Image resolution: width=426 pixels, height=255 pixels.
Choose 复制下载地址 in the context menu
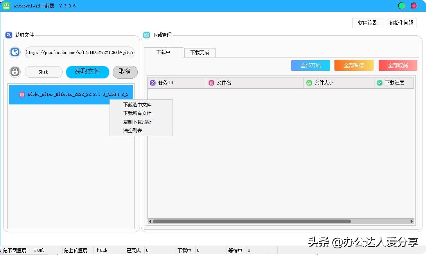tap(137, 122)
